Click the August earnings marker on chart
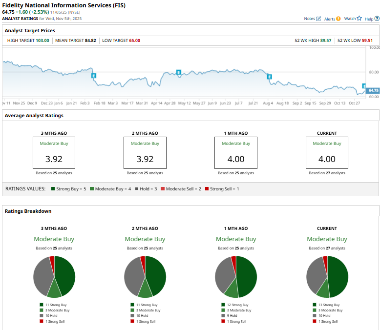The image size is (381, 330). coord(269,76)
